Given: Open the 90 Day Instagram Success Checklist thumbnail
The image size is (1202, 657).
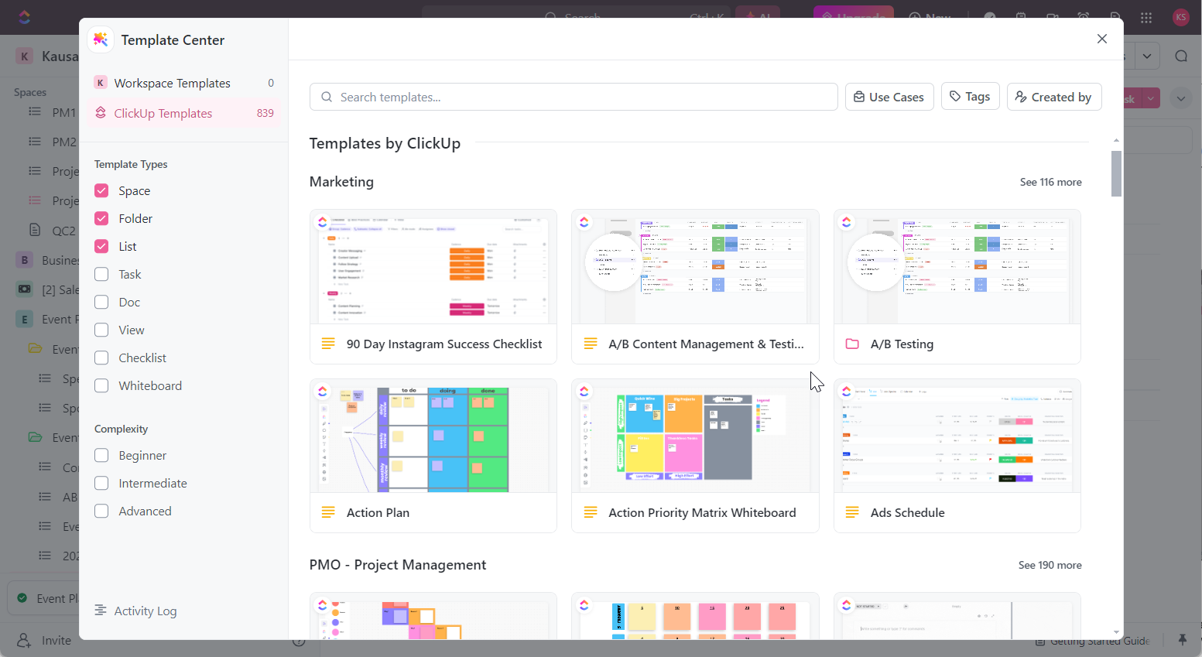Looking at the screenshot, I should [433, 267].
